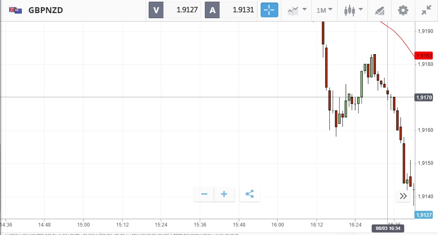
Task: Click the blue 1,9127 current price label
Action: click(424, 215)
